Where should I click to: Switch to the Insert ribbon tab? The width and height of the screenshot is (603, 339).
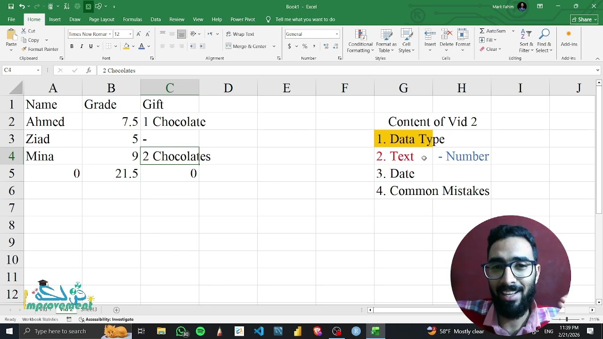pos(55,19)
